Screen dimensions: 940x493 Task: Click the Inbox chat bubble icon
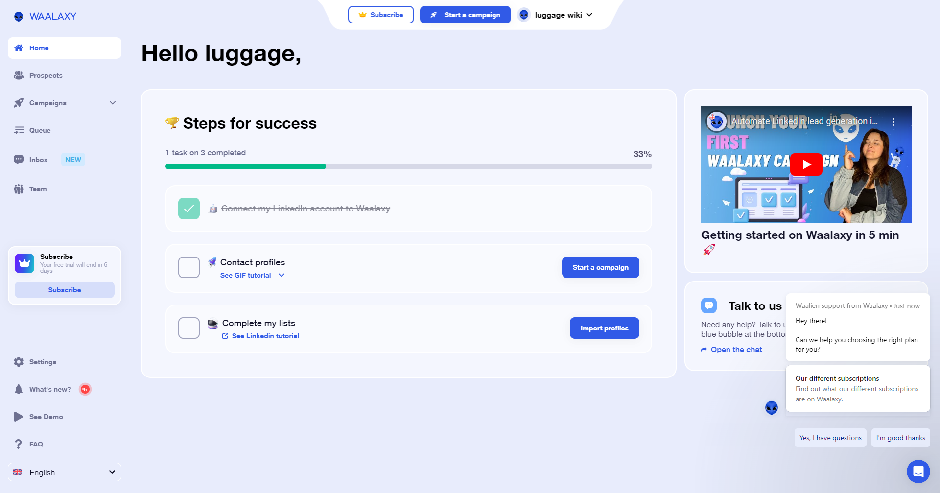click(x=19, y=160)
